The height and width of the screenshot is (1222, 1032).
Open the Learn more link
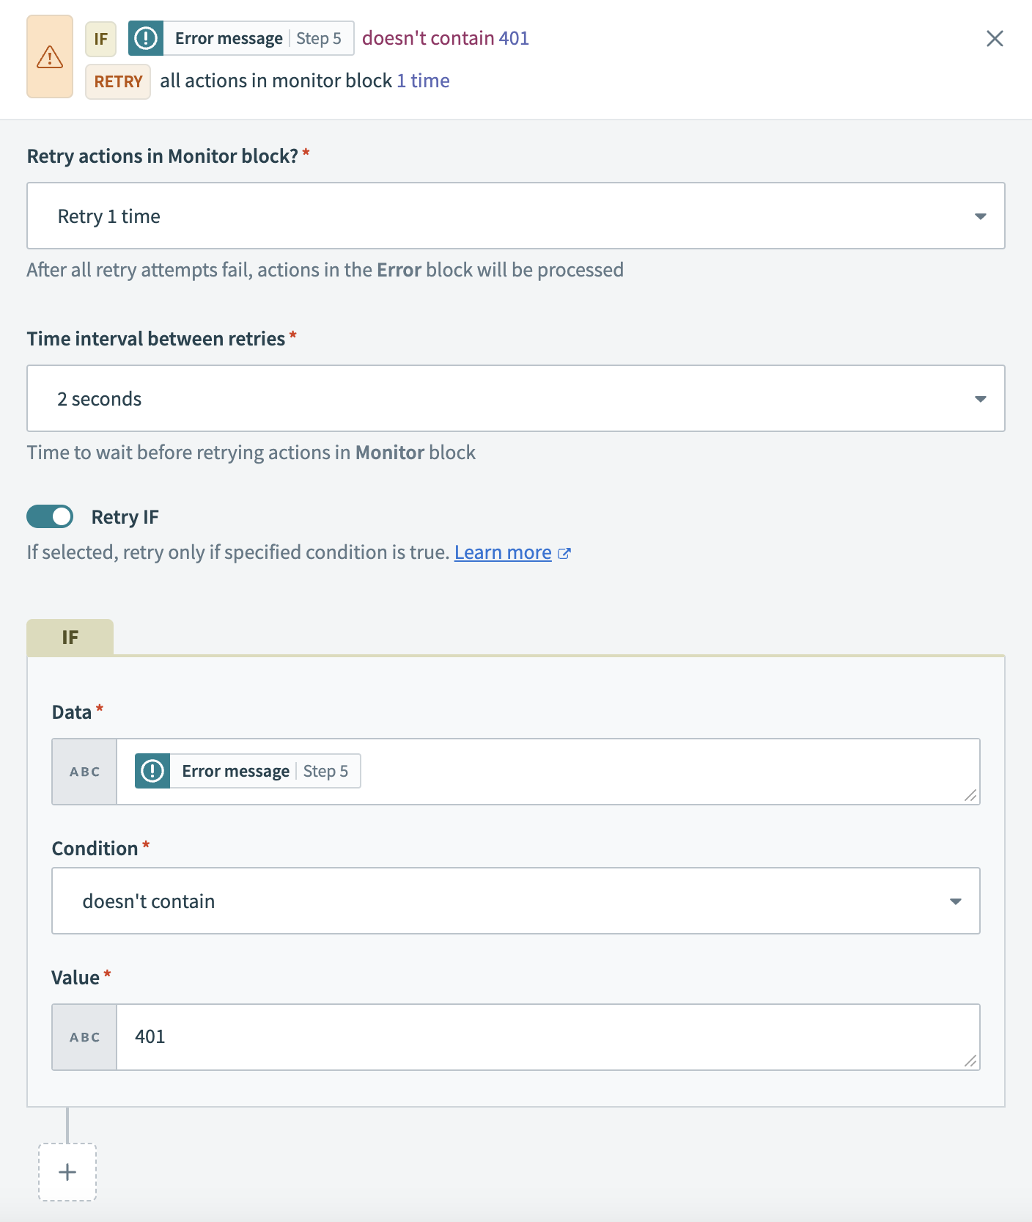coord(503,552)
